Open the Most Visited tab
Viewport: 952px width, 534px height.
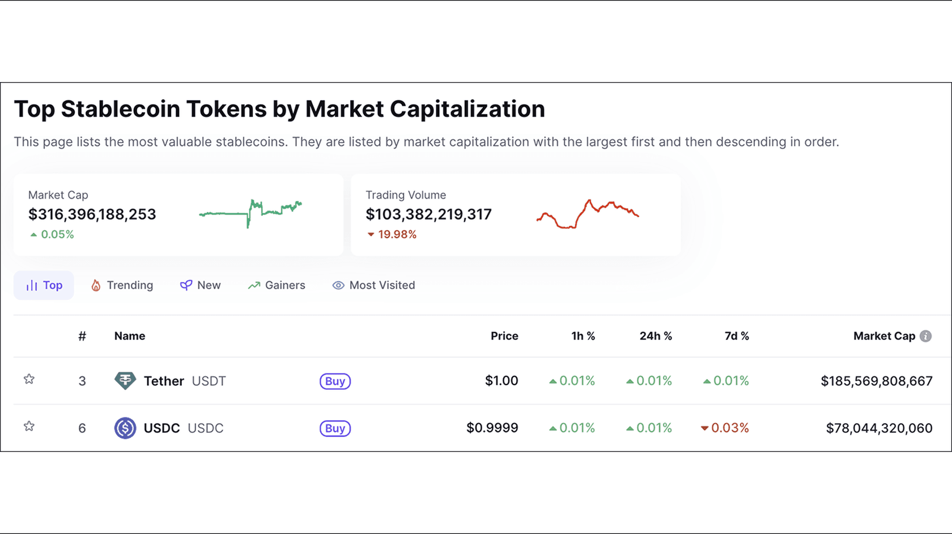tap(373, 285)
